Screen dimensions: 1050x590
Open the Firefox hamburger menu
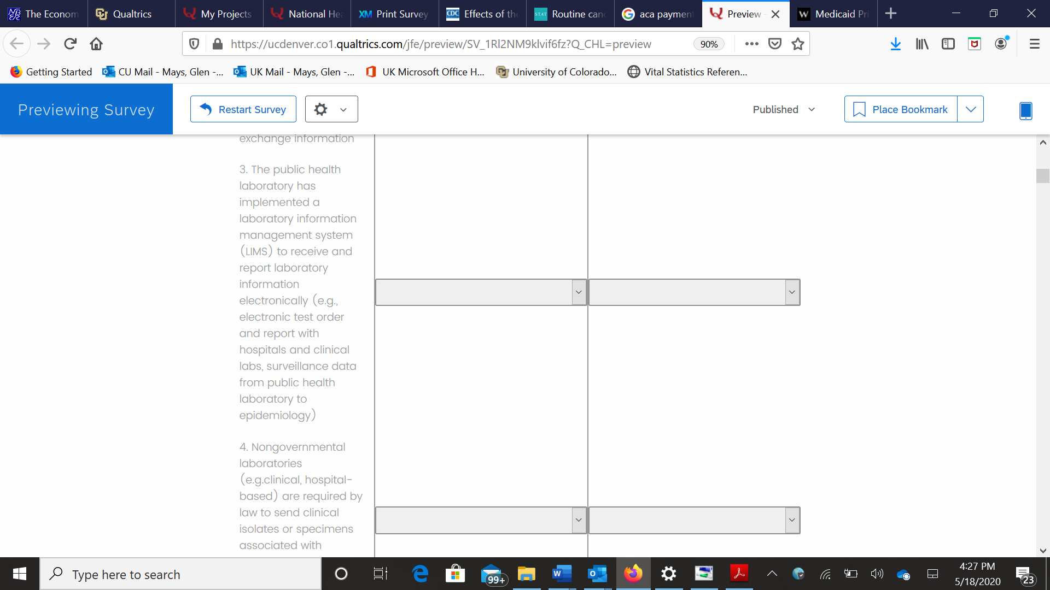point(1034,44)
